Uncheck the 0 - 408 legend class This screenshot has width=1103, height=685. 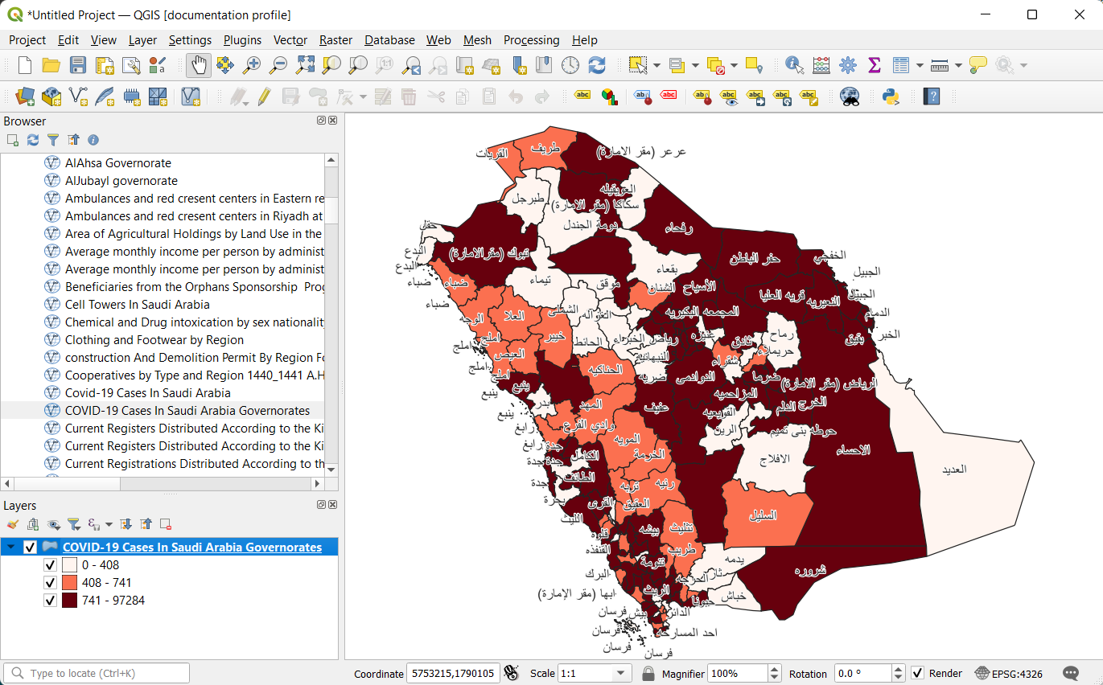[50, 564]
